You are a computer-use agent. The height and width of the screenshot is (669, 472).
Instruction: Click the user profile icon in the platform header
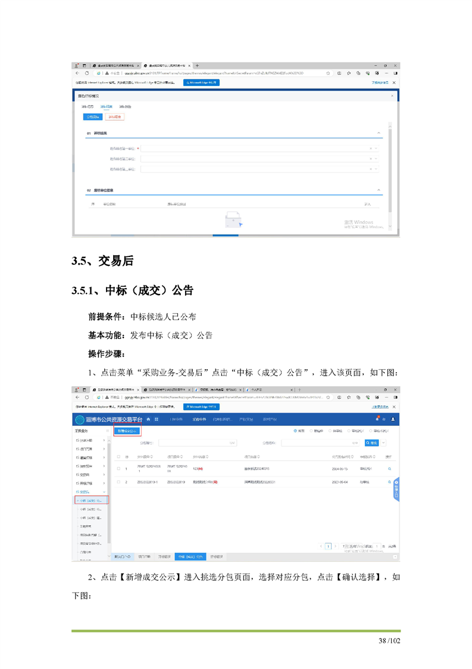click(393, 419)
